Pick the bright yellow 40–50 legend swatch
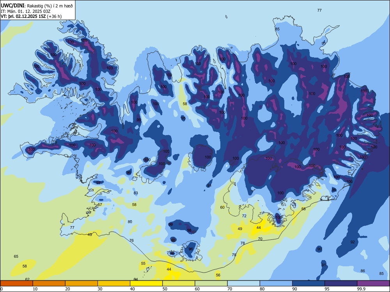The image size is (390, 292). click(146, 283)
